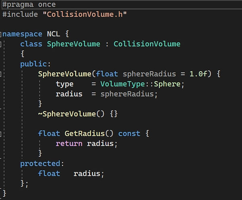Click the "sphereRadius" constructor parameter
Image resolution: width=242 pixels, height=200 pixels.
pos(149,74)
